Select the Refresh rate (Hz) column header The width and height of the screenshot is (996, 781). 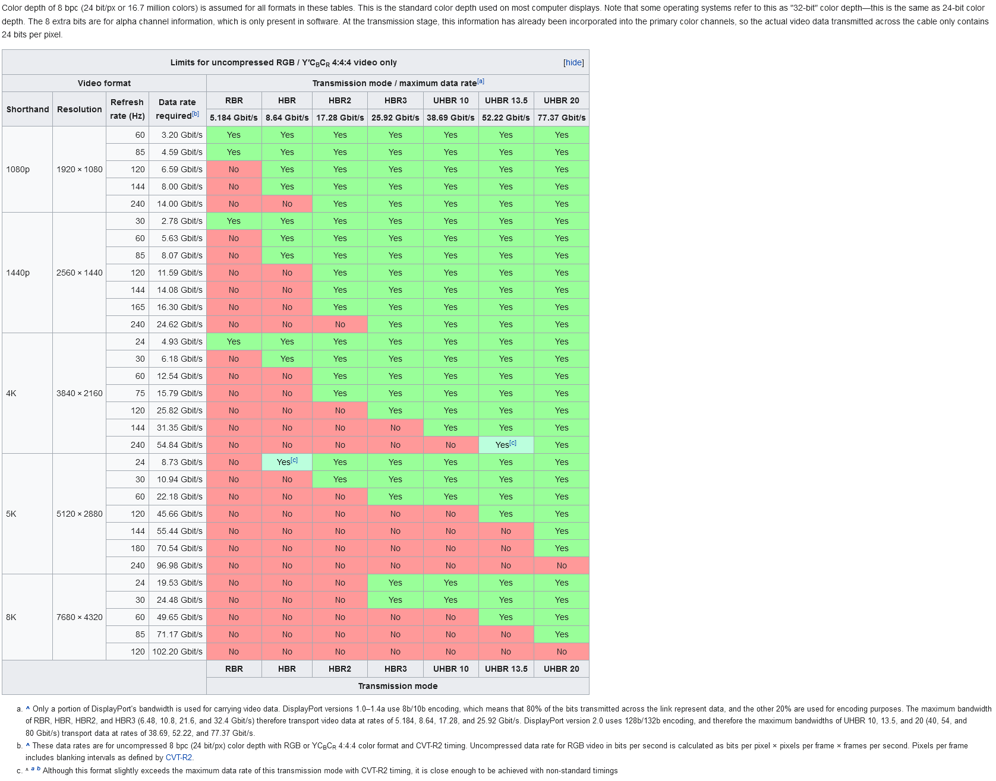127,109
